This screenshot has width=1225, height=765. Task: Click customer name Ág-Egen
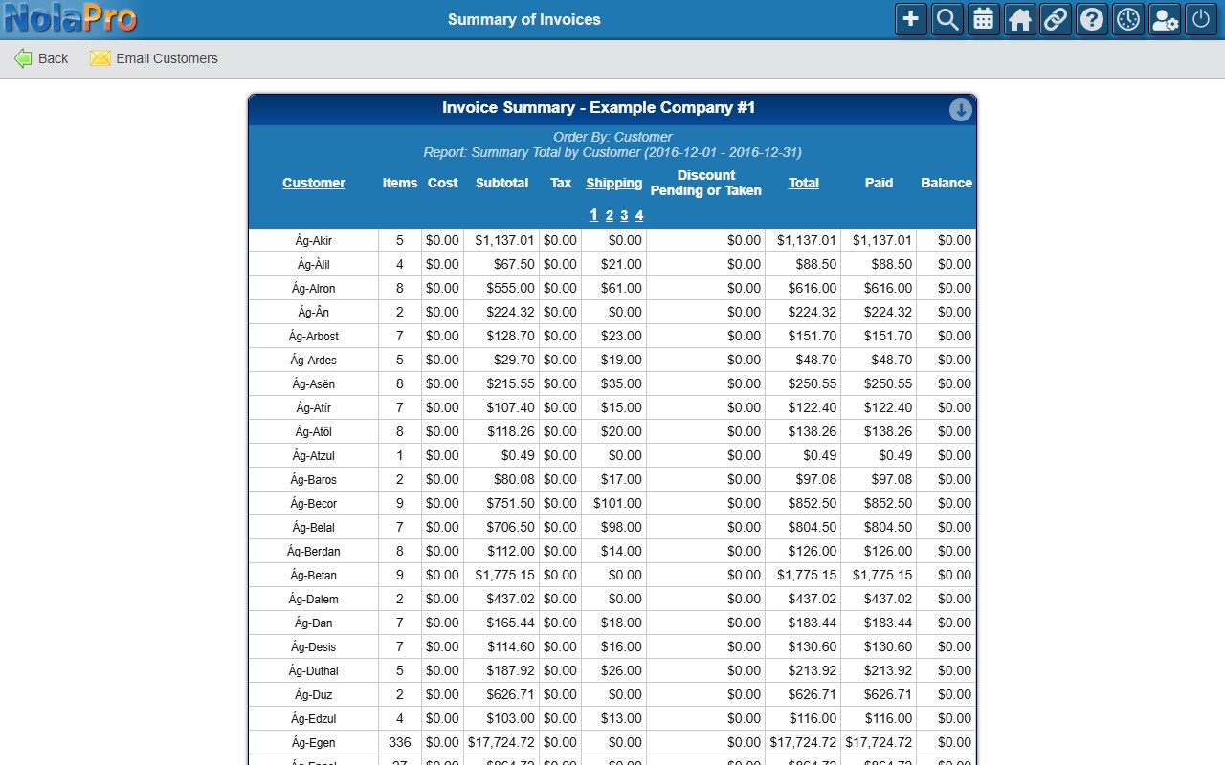pyautogui.click(x=314, y=743)
